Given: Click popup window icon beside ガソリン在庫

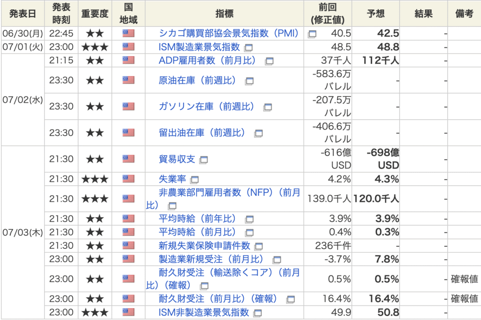Looking at the screenshot, I should 268,107.
